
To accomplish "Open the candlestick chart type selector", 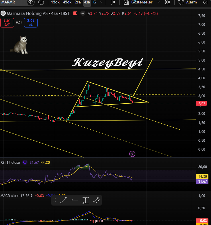I will click(x=113, y=2).
